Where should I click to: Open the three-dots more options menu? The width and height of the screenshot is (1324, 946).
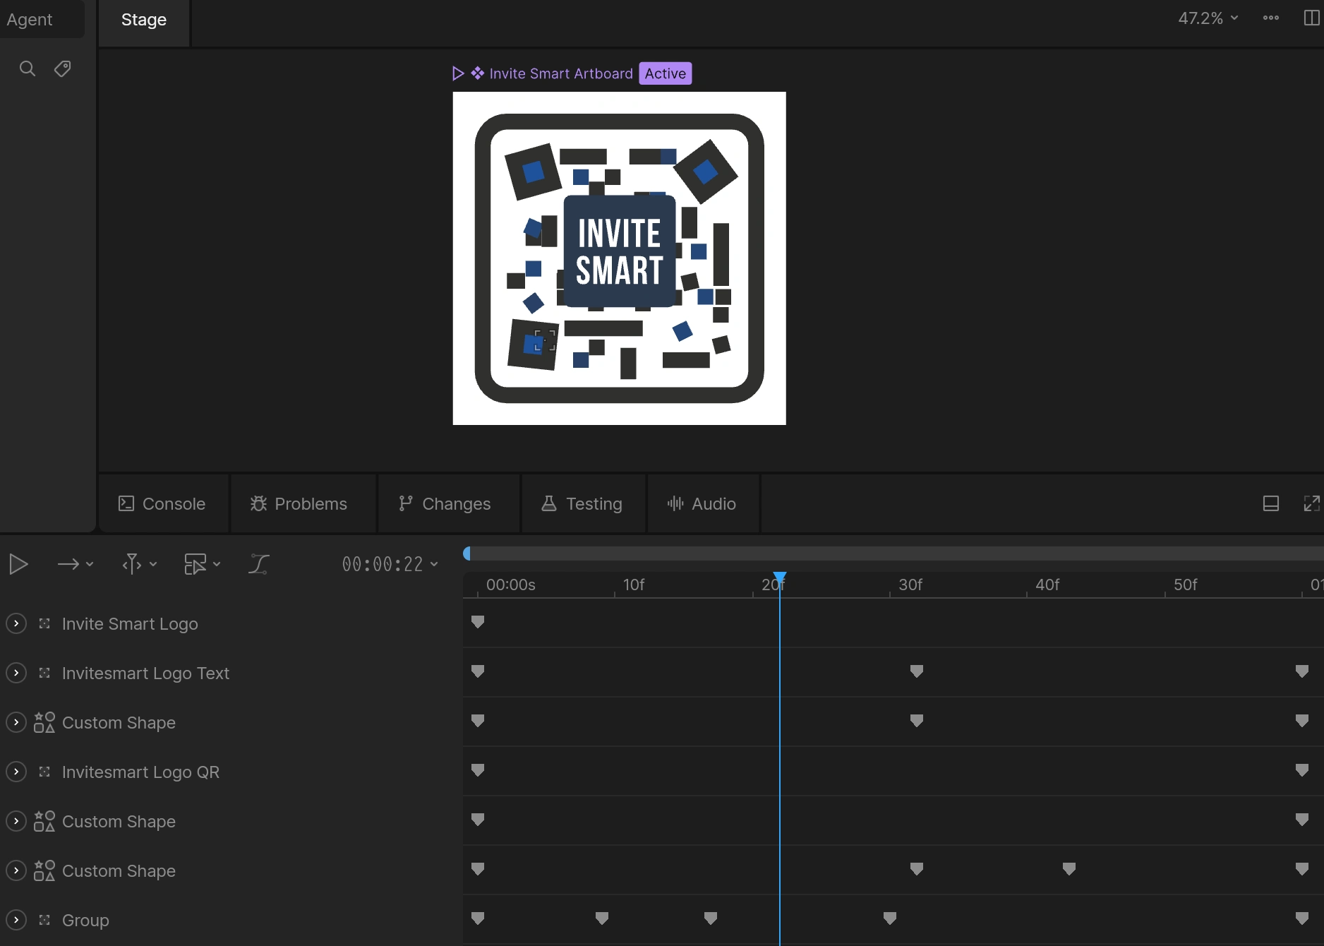tap(1271, 18)
